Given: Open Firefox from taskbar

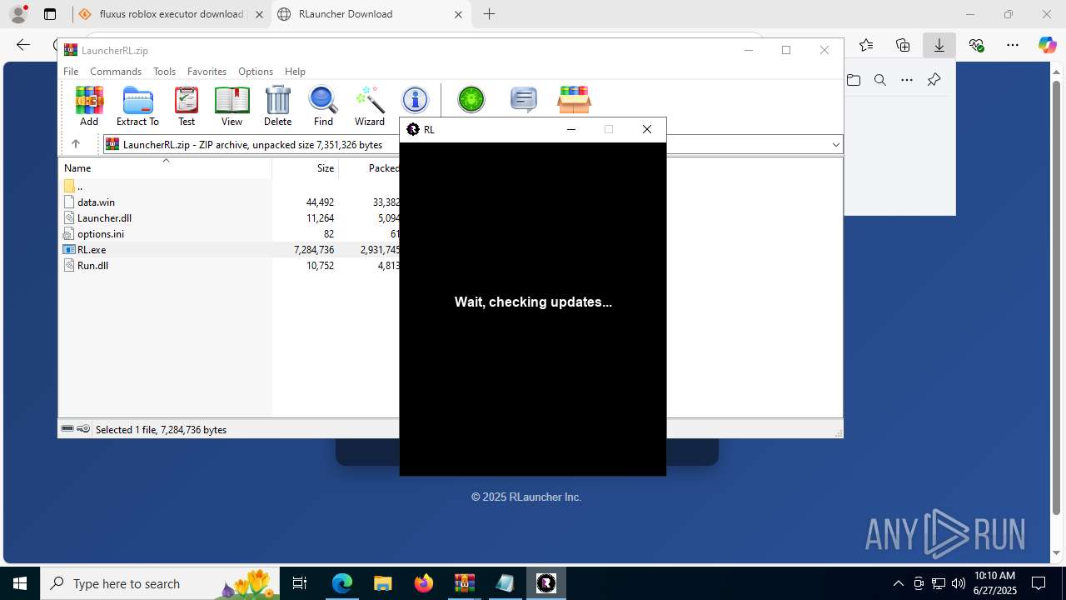Looking at the screenshot, I should (x=424, y=583).
